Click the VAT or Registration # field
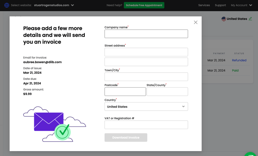 [x=146, y=125]
